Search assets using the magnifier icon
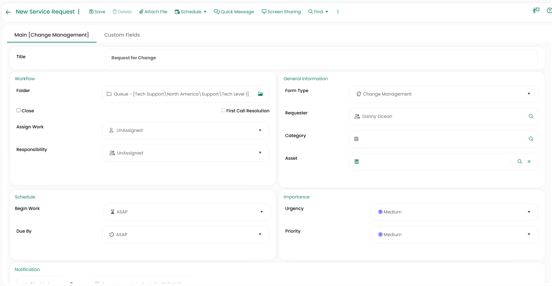The width and height of the screenshot is (552, 286). pyautogui.click(x=520, y=161)
